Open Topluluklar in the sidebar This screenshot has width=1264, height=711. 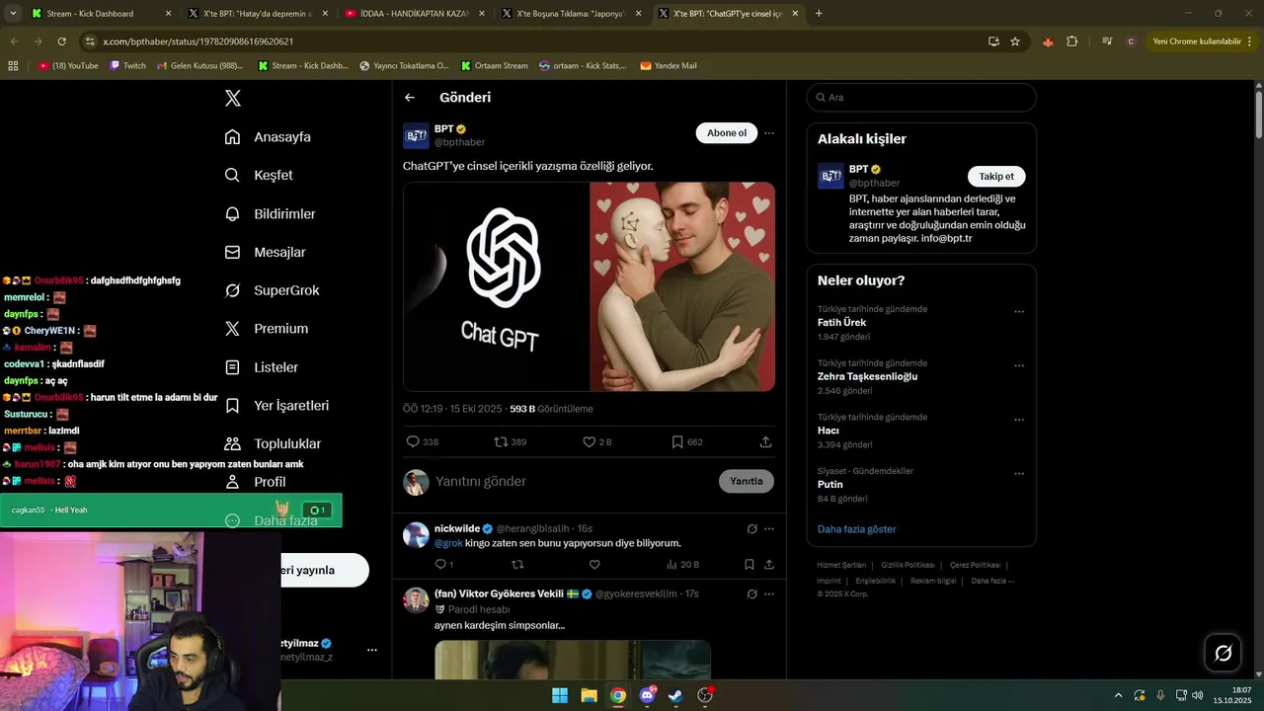tap(272, 443)
